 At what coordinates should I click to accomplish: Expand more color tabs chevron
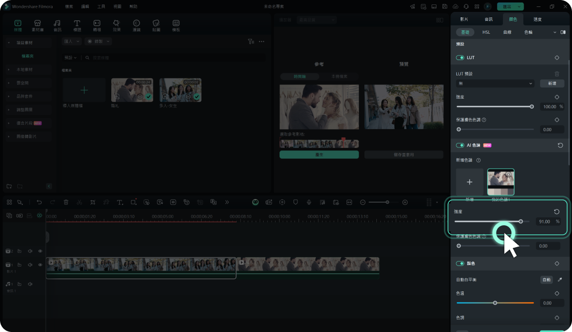(555, 32)
